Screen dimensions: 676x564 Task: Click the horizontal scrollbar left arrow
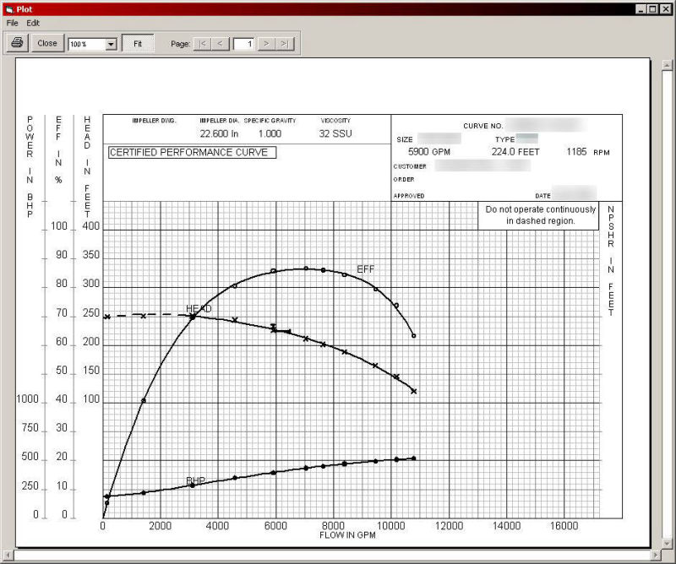click(7, 555)
